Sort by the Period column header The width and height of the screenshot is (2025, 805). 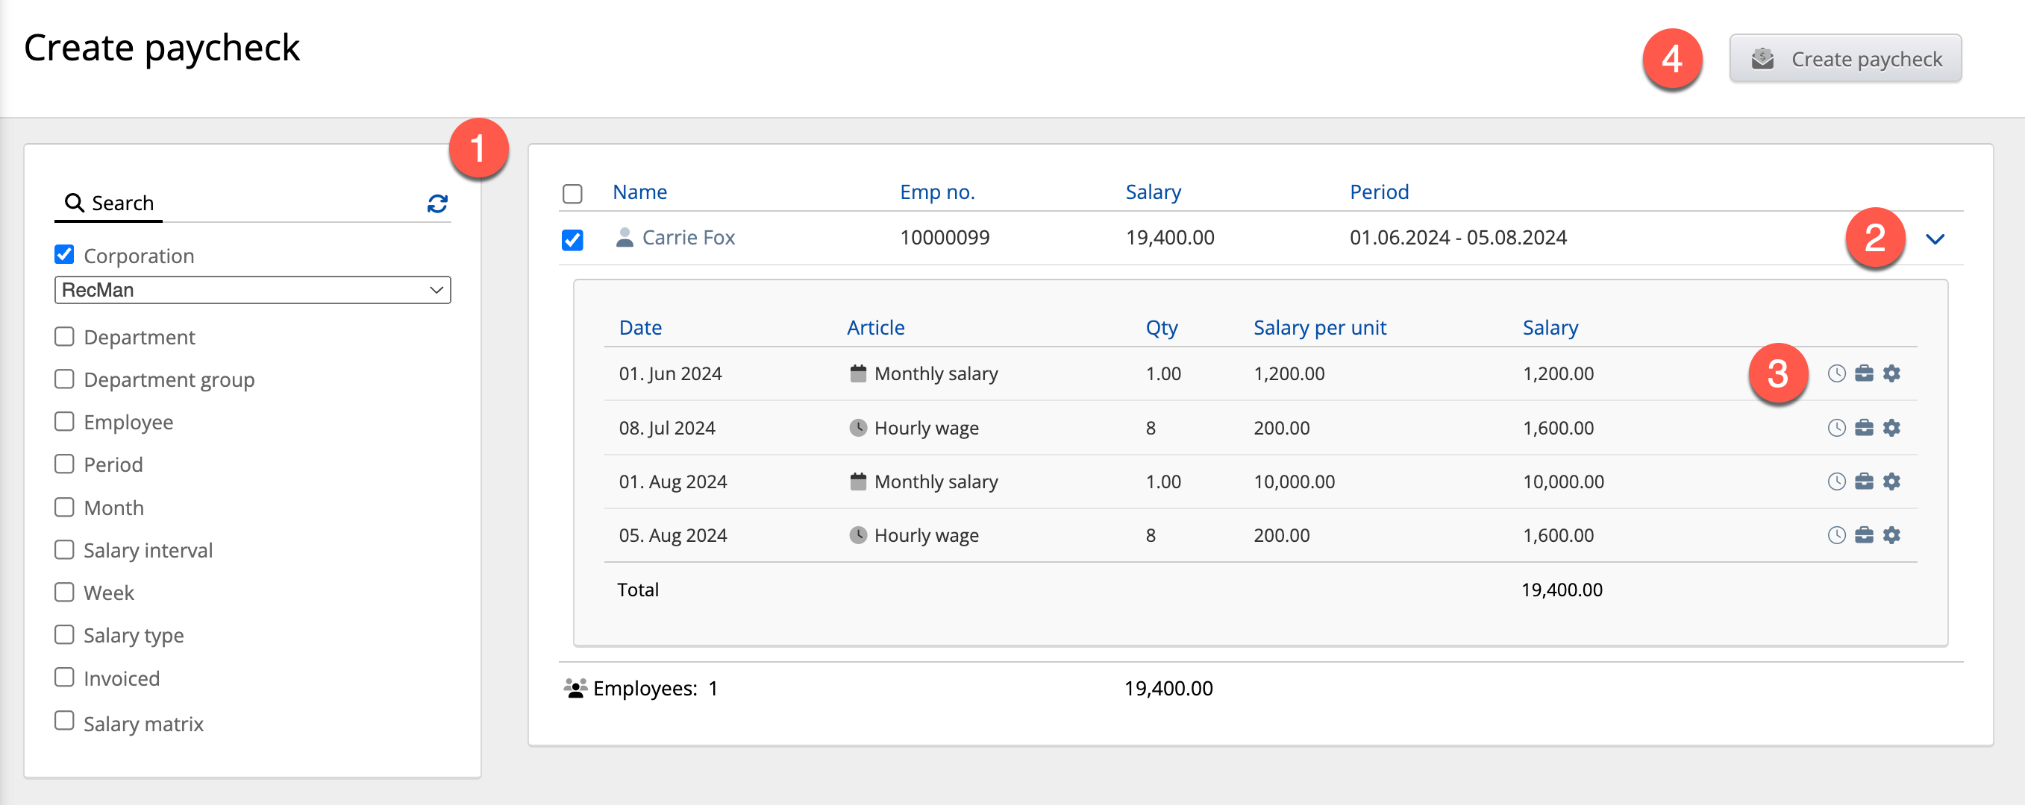(x=1378, y=192)
